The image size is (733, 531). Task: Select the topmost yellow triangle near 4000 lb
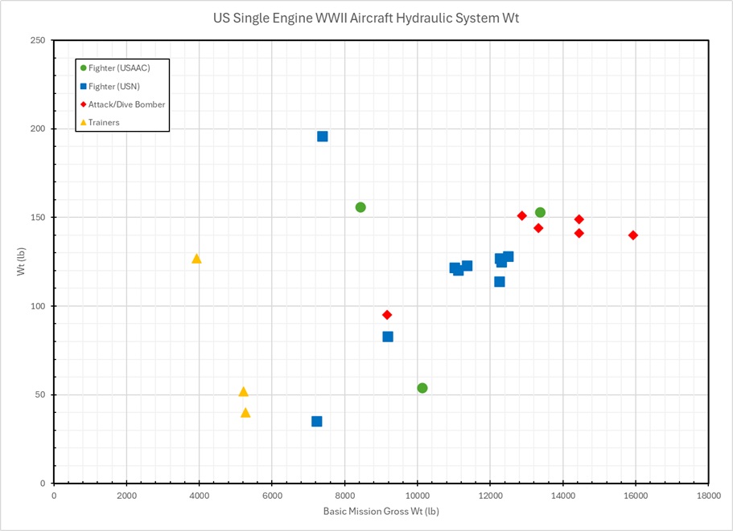pyautogui.click(x=196, y=259)
